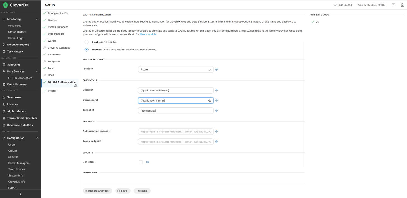This screenshot has height=198, width=407.
Task: Switch to the OAuth2 Authentication setup step
Action: [61, 82]
